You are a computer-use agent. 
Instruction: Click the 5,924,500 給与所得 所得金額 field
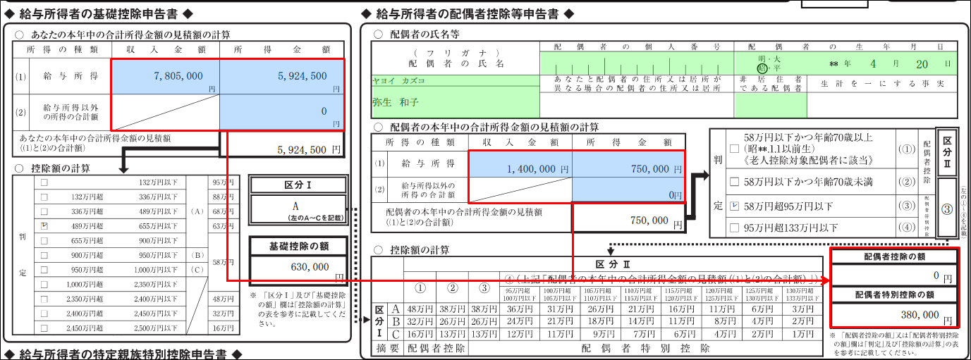point(281,76)
